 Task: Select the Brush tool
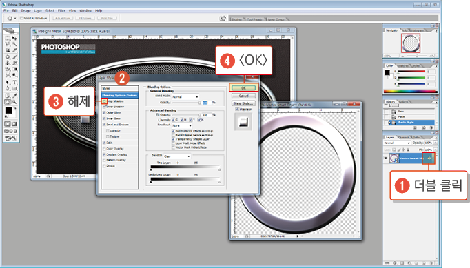pyautogui.click(x=14, y=56)
